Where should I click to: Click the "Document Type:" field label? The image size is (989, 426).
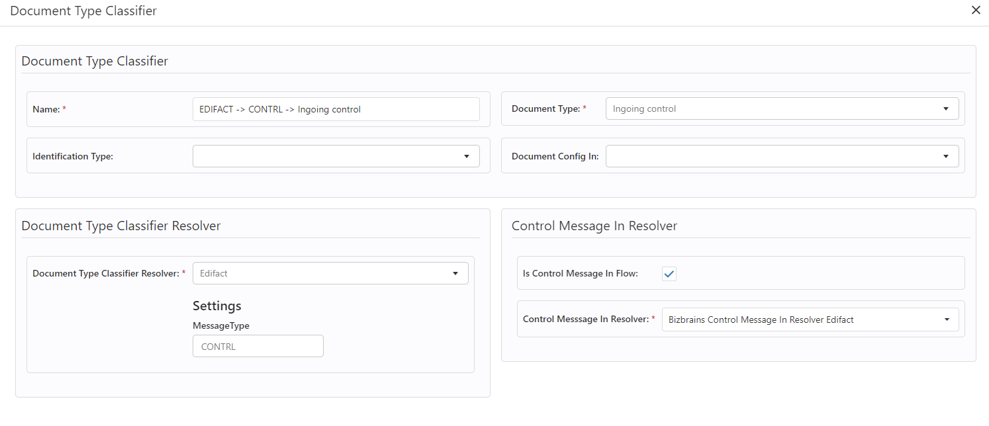545,109
